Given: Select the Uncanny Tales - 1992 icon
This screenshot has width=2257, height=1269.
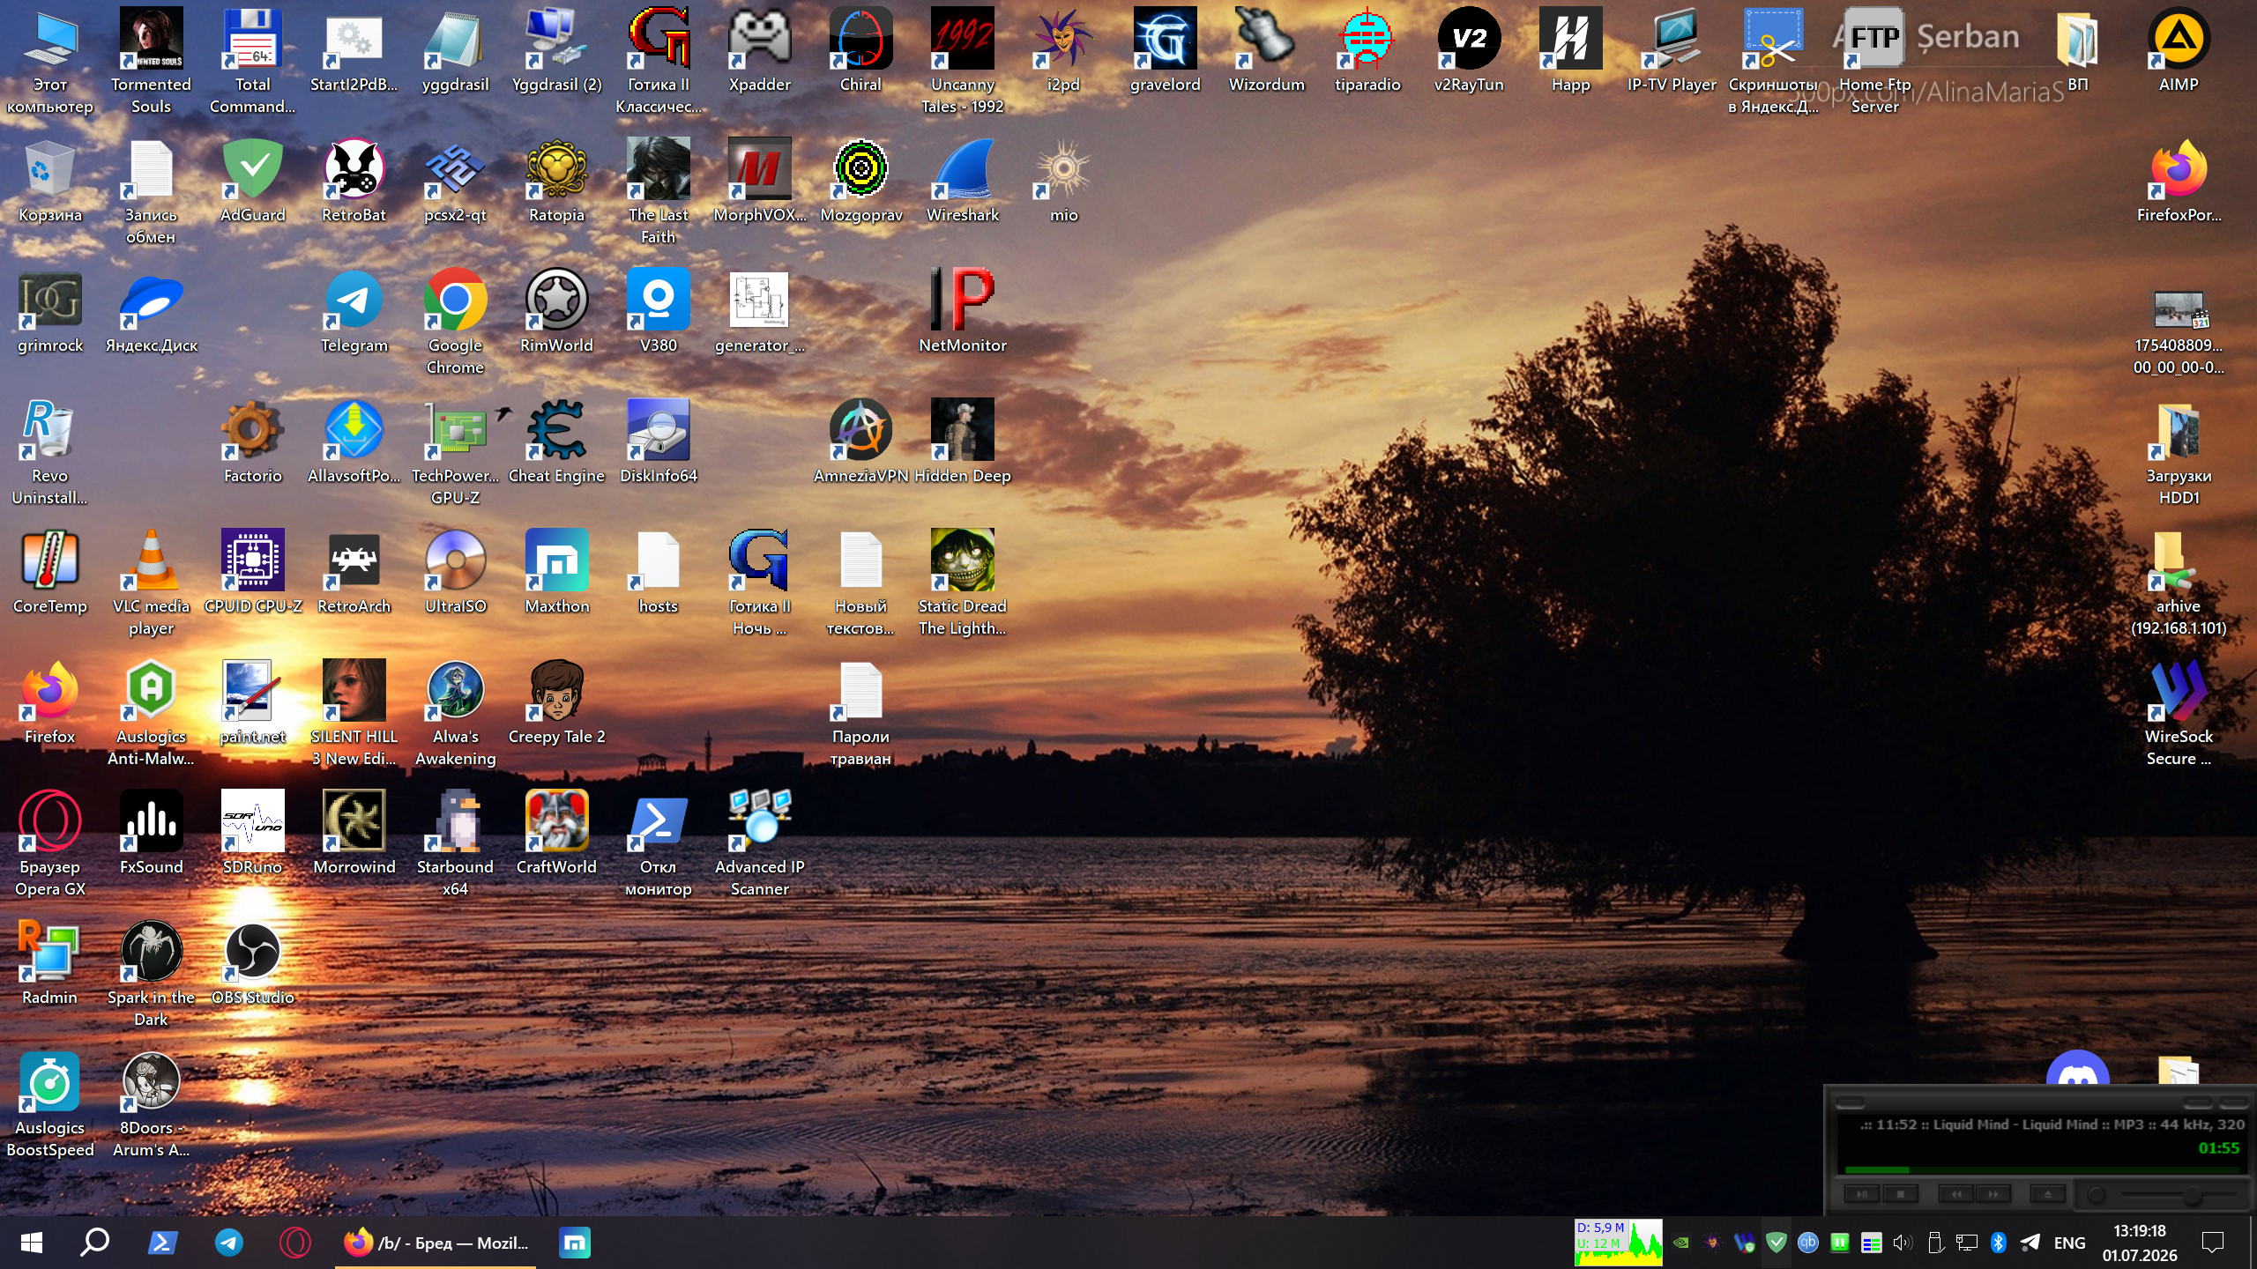Looking at the screenshot, I should pyautogui.click(x=963, y=62).
